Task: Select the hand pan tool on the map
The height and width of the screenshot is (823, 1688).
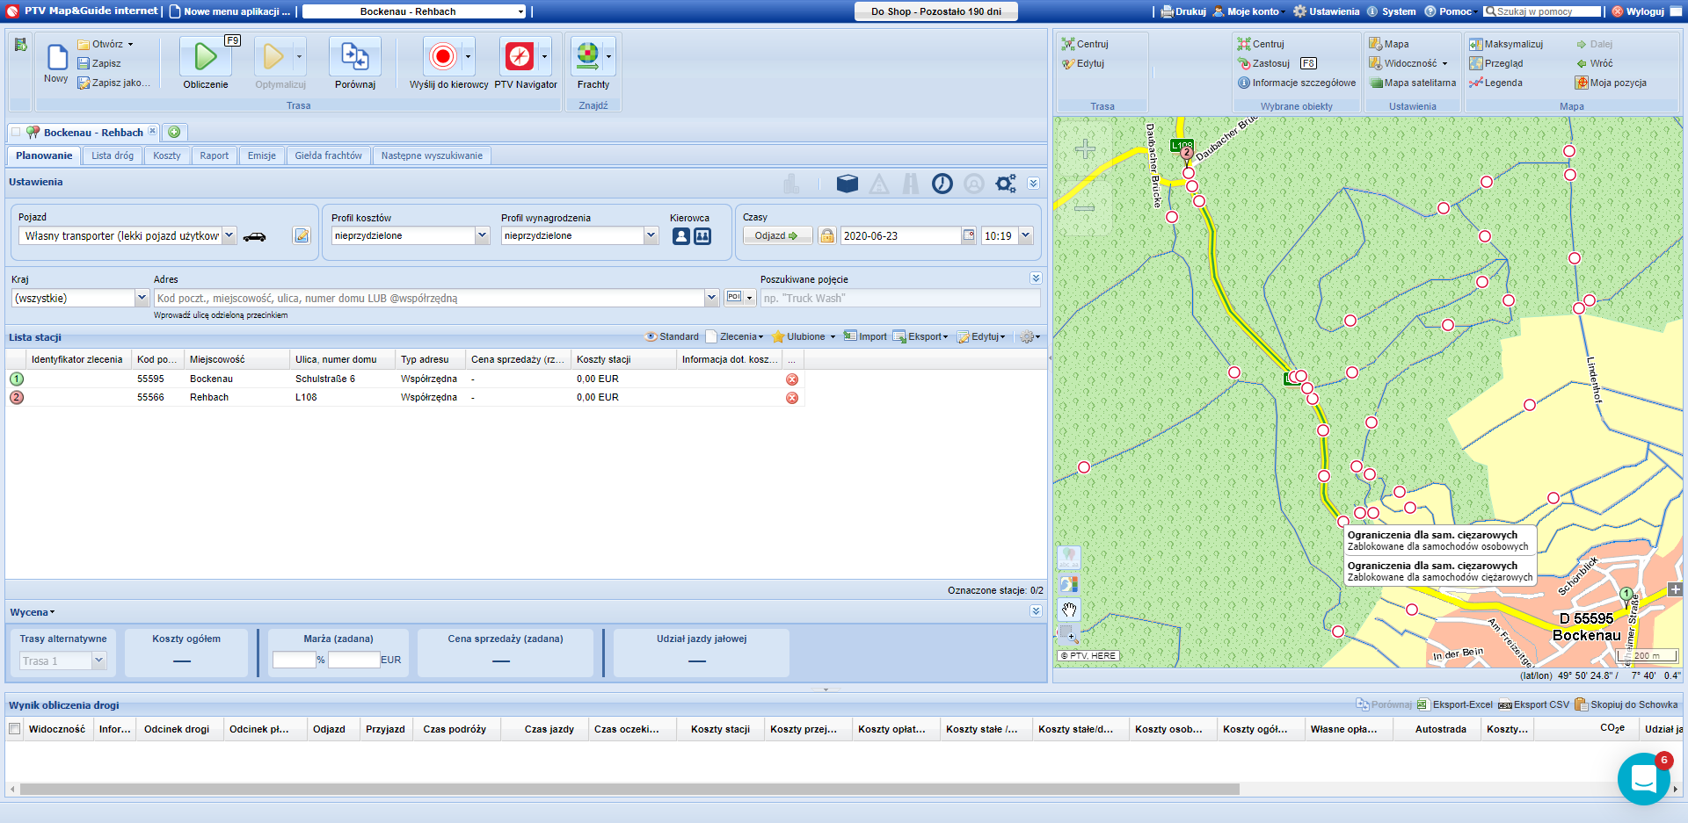Action: point(1069,610)
